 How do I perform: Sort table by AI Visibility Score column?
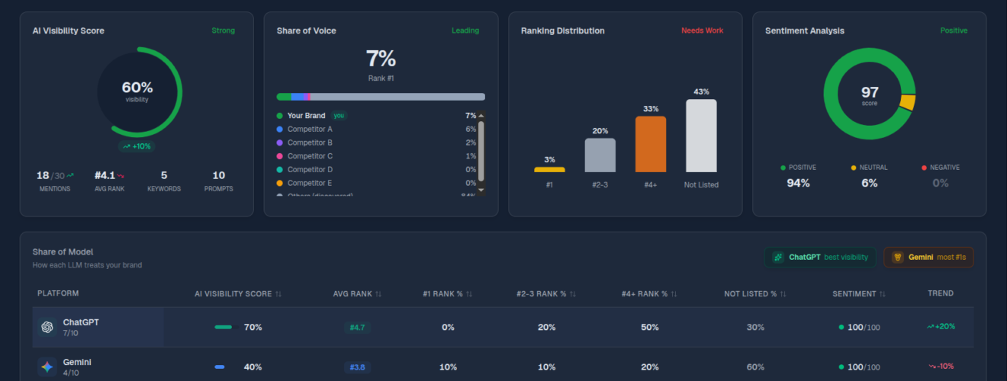[x=278, y=293]
